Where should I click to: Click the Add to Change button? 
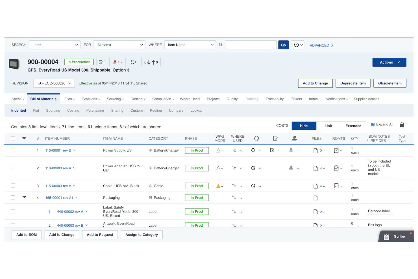click(315, 83)
